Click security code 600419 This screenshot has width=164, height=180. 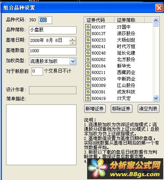click(x=99, y=98)
